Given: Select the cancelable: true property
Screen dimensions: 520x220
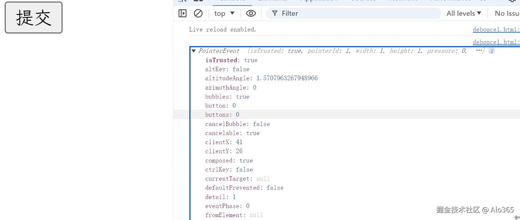Looking at the screenshot, I should click(x=232, y=133).
